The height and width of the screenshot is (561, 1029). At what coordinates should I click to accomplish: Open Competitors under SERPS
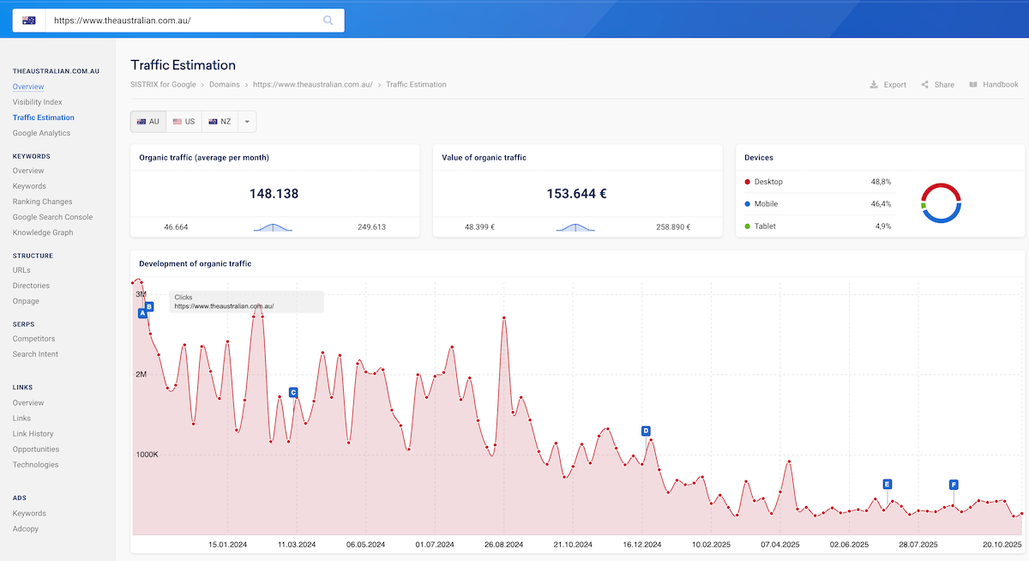(x=35, y=339)
